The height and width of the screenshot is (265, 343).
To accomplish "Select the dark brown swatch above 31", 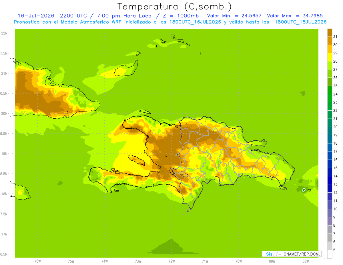I will (330, 33).
